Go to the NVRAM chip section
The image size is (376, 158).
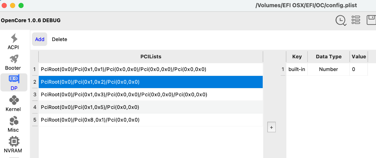[13, 145]
